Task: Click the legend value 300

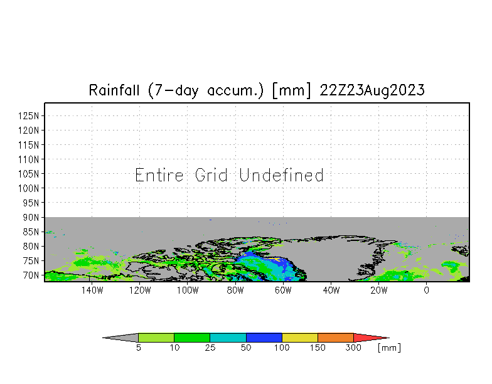Action: (x=354, y=348)
